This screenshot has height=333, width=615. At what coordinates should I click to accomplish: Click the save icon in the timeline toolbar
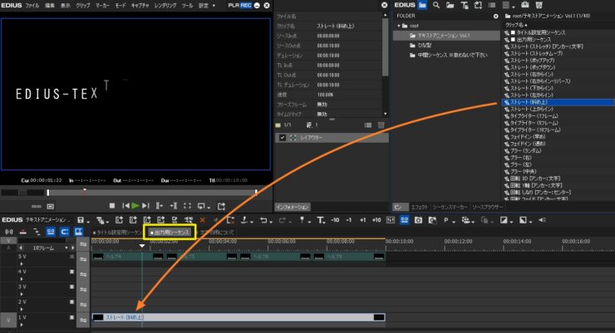[x=79, y=219]
